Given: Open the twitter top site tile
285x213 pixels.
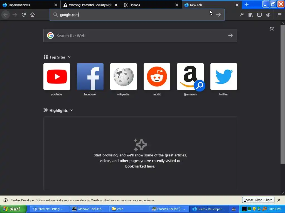Looking at the screenshot, I should point(224,77).
